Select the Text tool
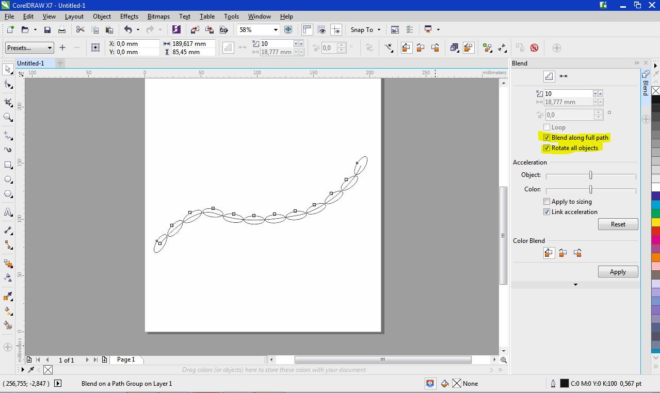This screenshot has height=393, width=660. click(8, 212)
